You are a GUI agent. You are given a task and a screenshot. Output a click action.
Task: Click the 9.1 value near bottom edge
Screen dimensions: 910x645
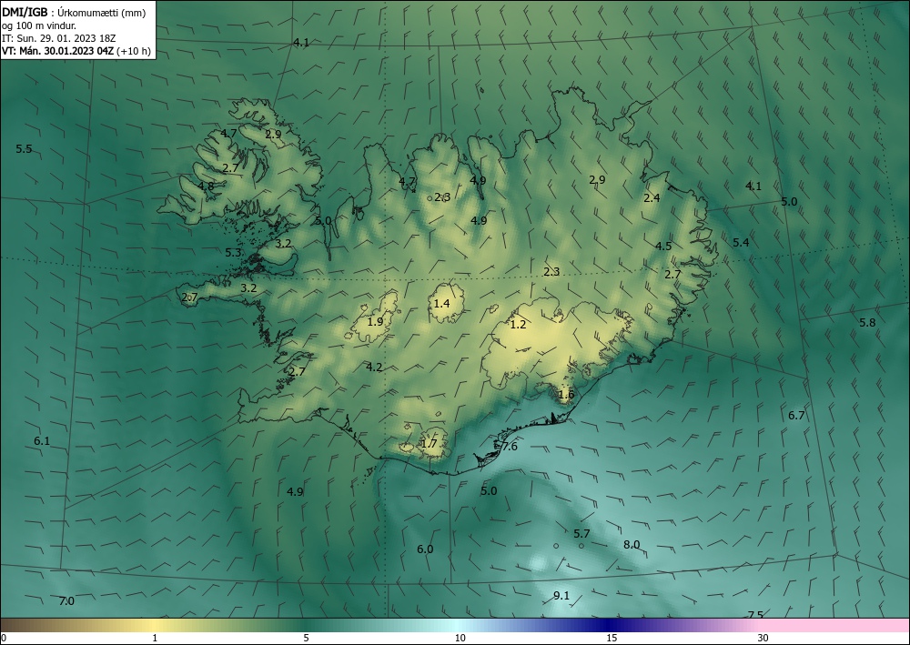(561, 596)
